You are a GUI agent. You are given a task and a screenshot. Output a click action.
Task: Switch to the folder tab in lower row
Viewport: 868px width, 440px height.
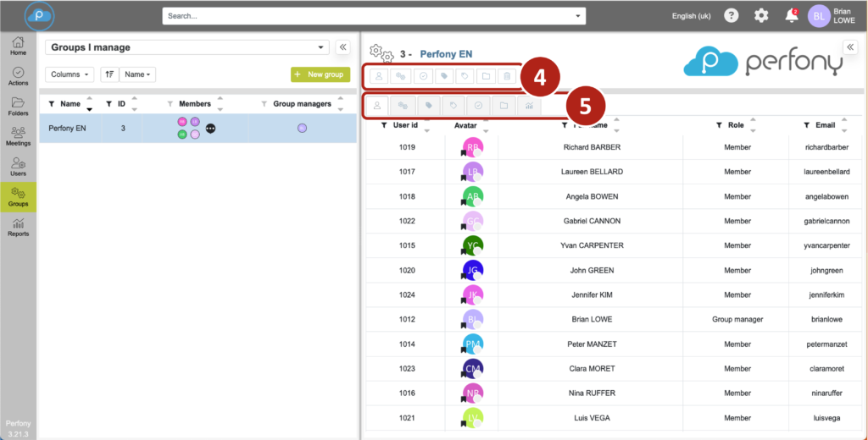pyautogui.click(x=504, y=106)
